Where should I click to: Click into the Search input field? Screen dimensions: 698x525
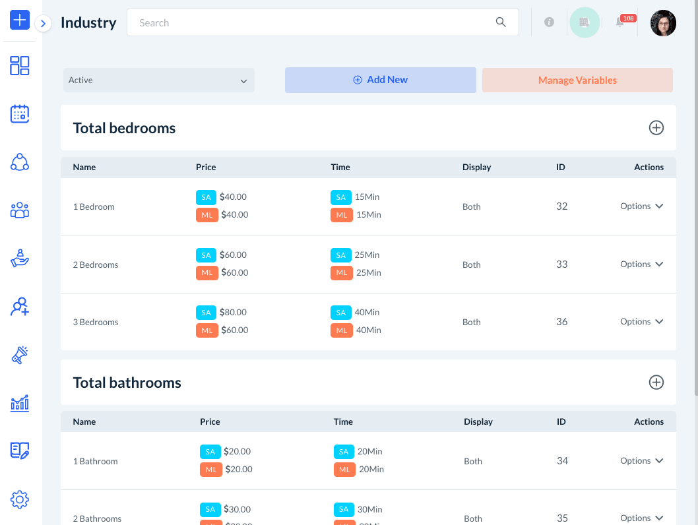[313, 22]
